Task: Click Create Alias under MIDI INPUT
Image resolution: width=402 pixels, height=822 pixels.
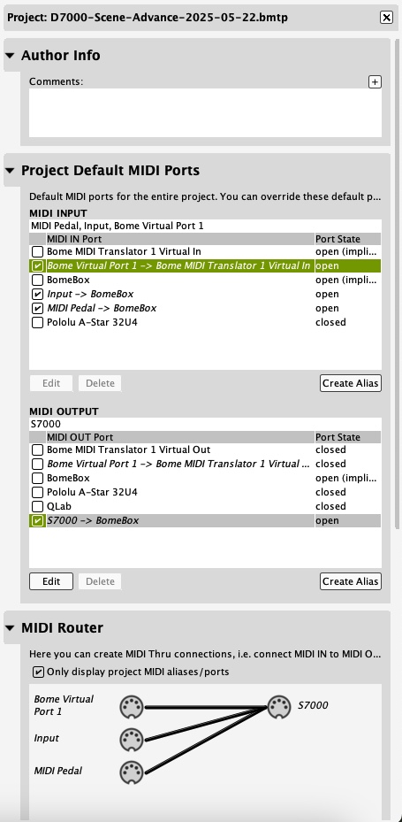Action: [x=350, y=383]
